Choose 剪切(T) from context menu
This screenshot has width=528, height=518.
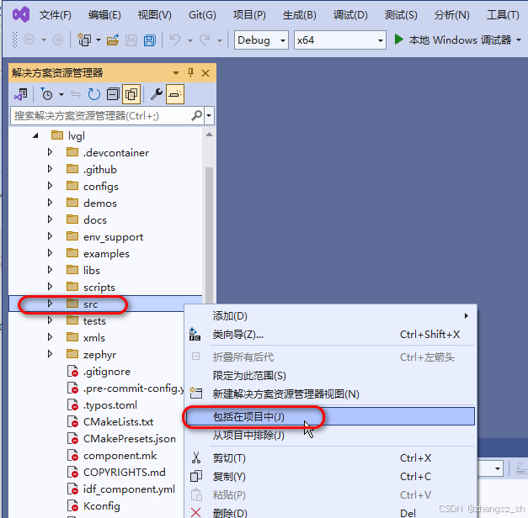(331, 457)
